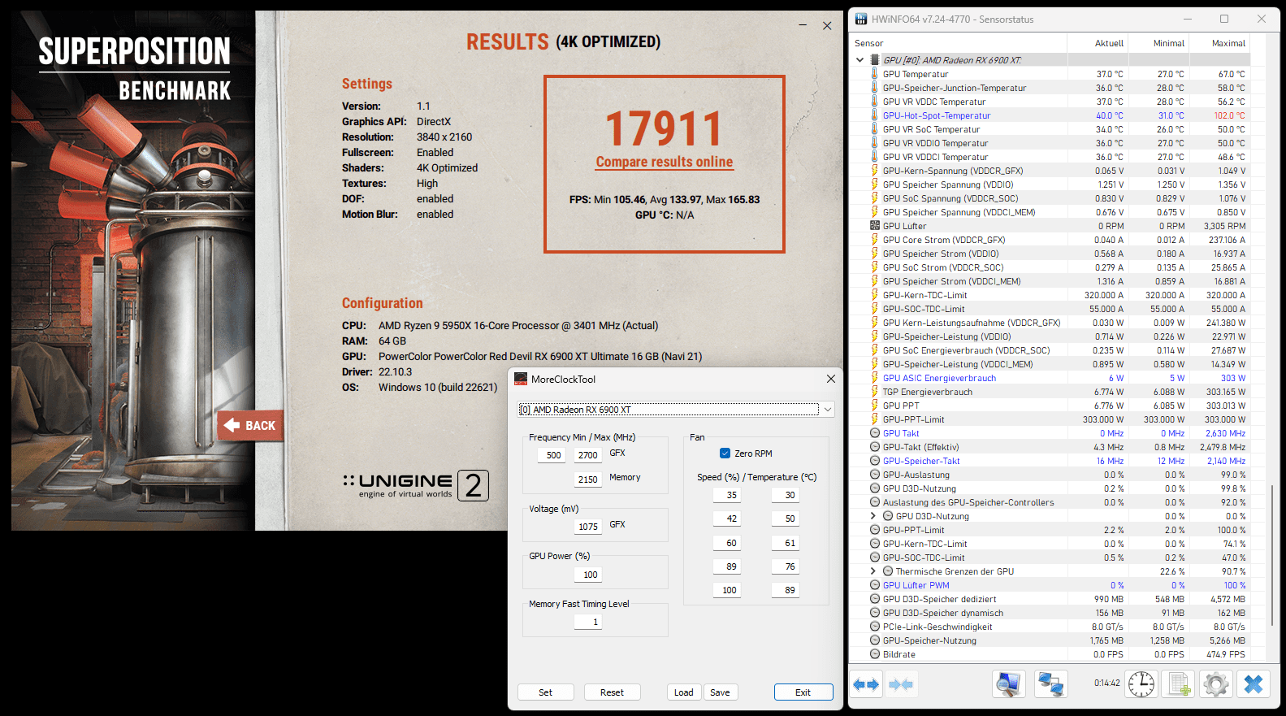The image size is (1286, 716).
Task: Maximize the HWiNFO64 window
Action: pyautogui.click(x=1224, y=19)
